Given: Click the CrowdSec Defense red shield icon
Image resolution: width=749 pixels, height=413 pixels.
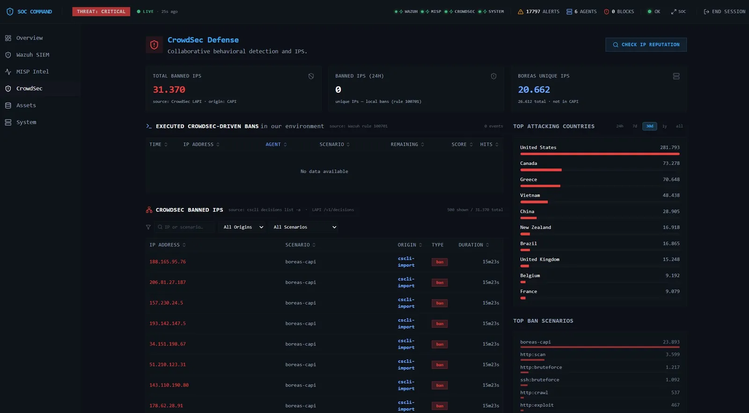Looking at the screenshot, I should [x=154, y=45].
